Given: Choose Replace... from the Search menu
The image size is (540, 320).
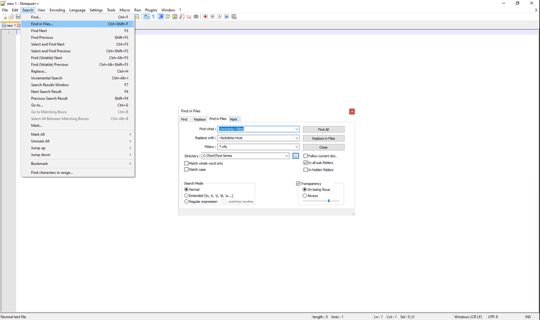Looking at the screenshot, I should [x=39, y=71].
